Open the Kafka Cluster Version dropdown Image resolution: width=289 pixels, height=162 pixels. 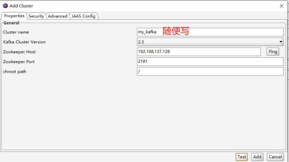210,42
